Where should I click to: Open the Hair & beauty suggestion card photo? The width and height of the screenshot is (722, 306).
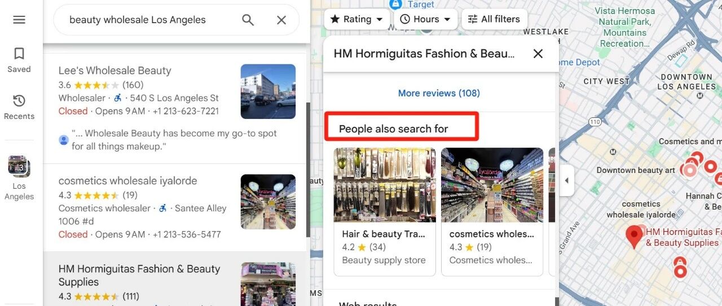point(385,185)
